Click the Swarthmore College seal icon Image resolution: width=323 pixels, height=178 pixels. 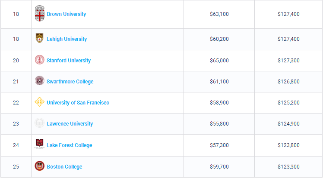[39, 81]
